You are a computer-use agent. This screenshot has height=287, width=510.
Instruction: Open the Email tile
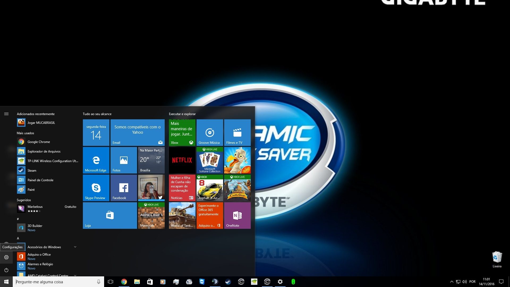[138, 133]
